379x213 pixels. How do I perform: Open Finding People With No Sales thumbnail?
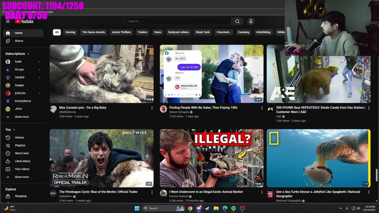tap(212, 74)
